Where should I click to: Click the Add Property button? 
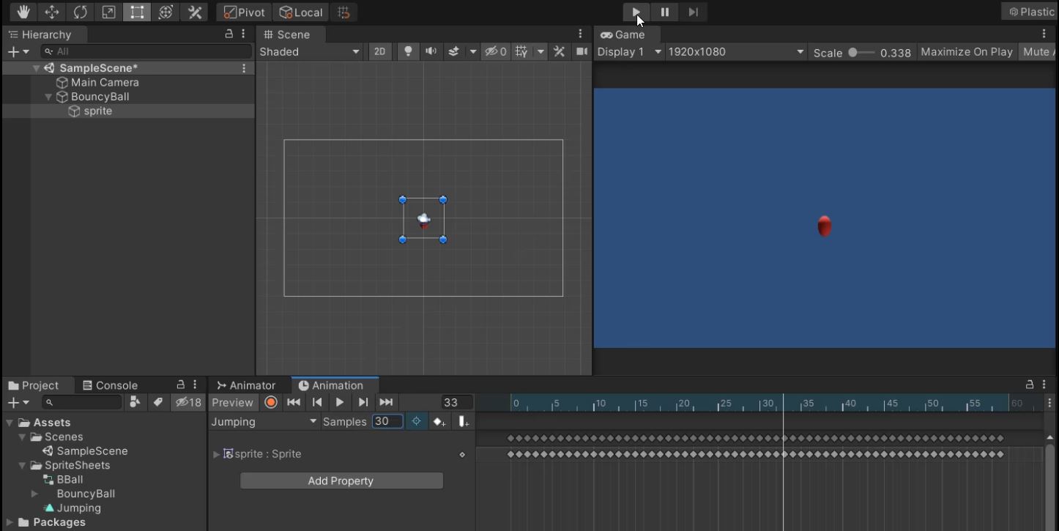[341, 480]
